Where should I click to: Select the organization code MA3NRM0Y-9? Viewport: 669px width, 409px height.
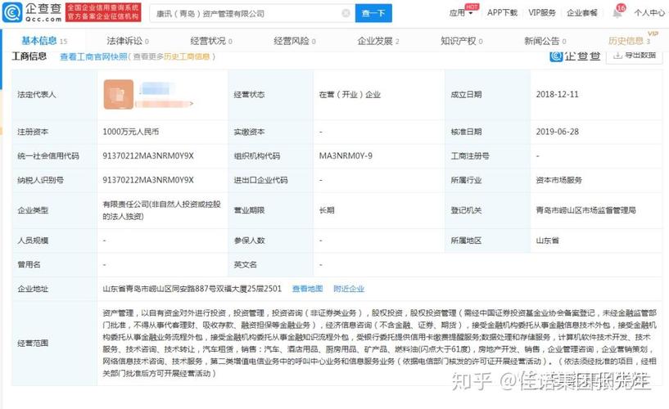coord(346,156)
